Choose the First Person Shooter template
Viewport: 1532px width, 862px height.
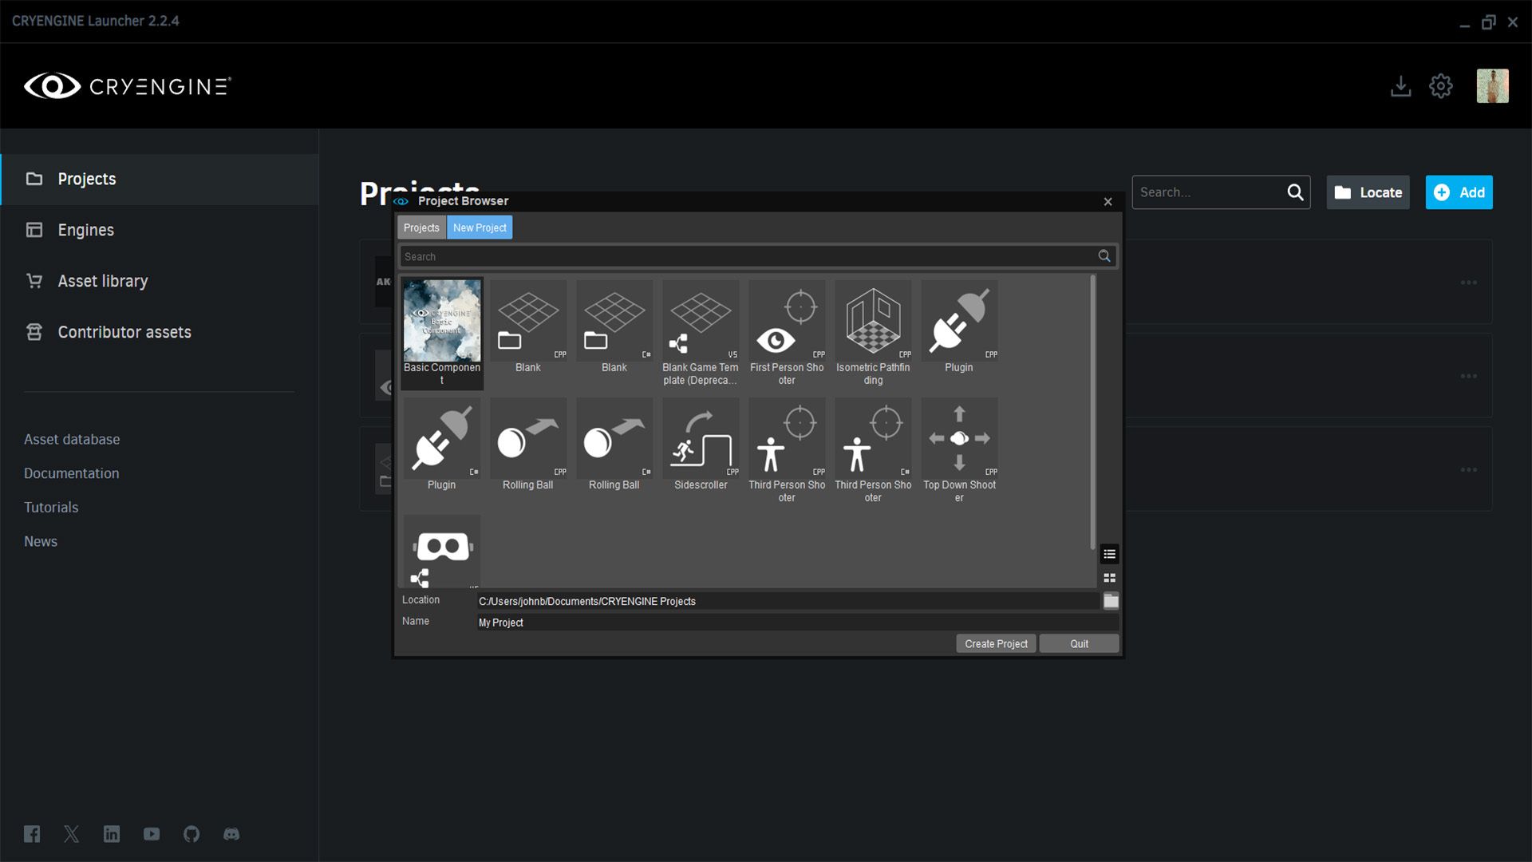[787, 333]
